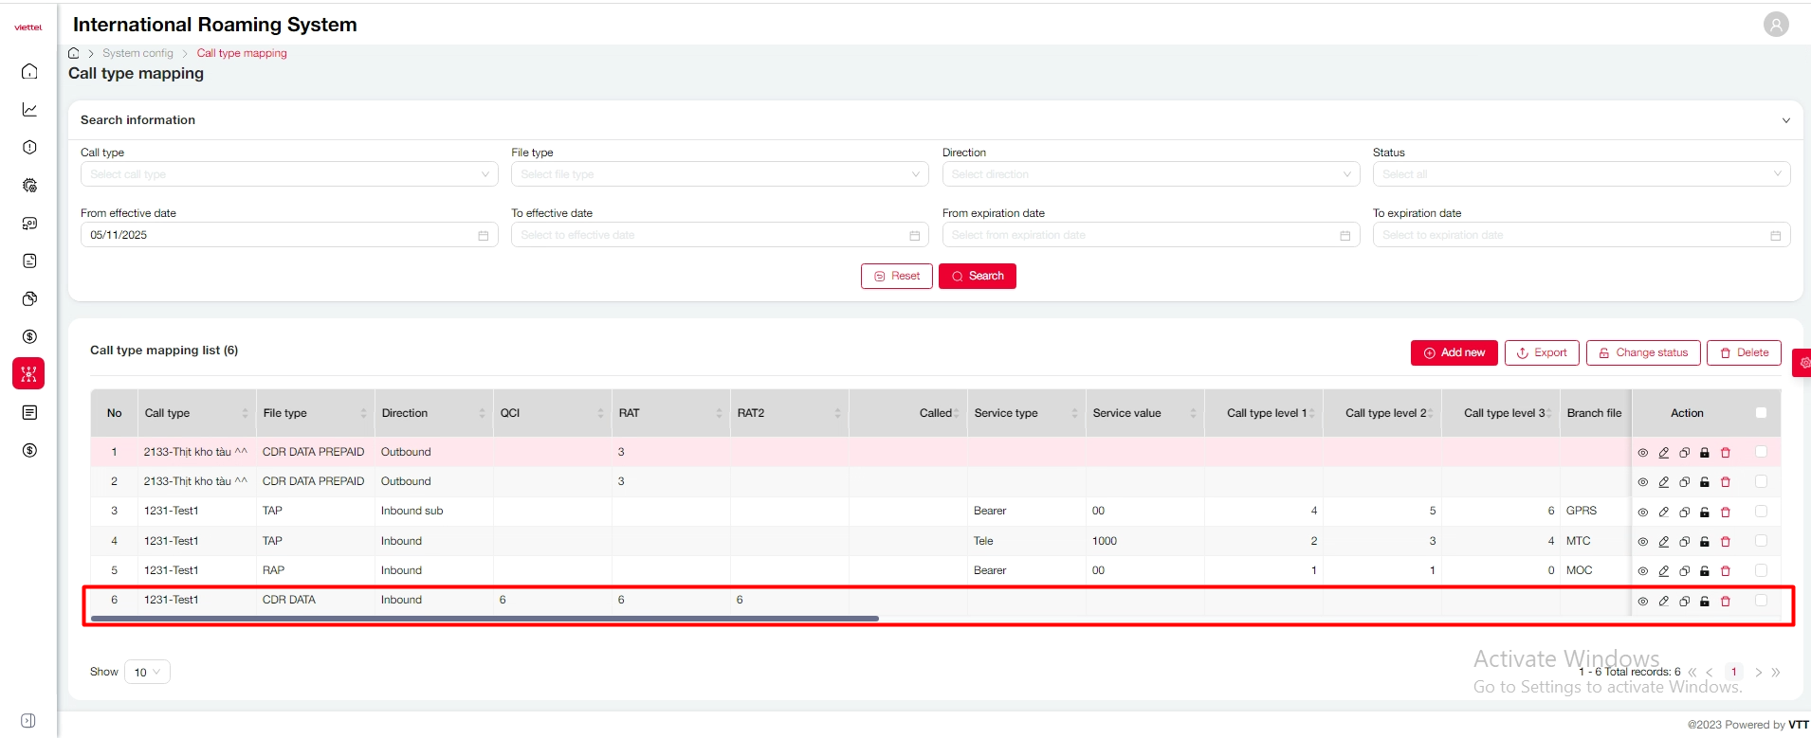Delete row 5 with the trash icon
This screenshot has width=1811, height=738.
click(1726, 571)
